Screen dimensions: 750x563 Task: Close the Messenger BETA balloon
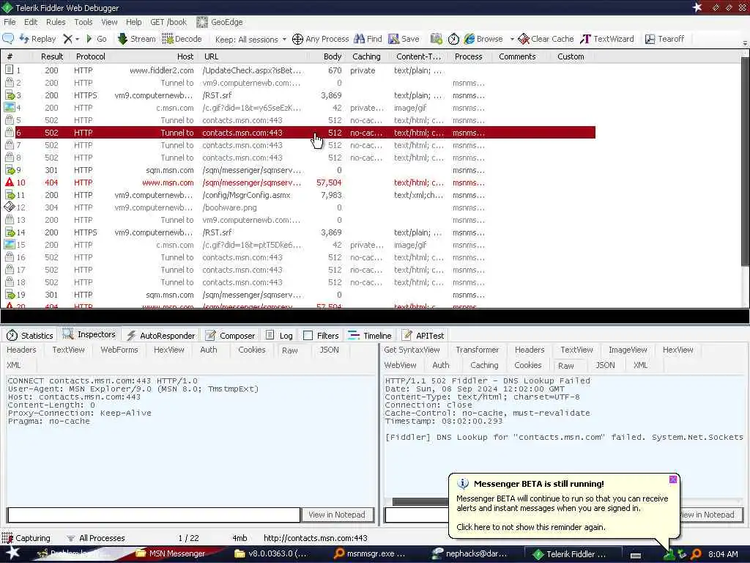pyautogui.click(x=673, y=479)
